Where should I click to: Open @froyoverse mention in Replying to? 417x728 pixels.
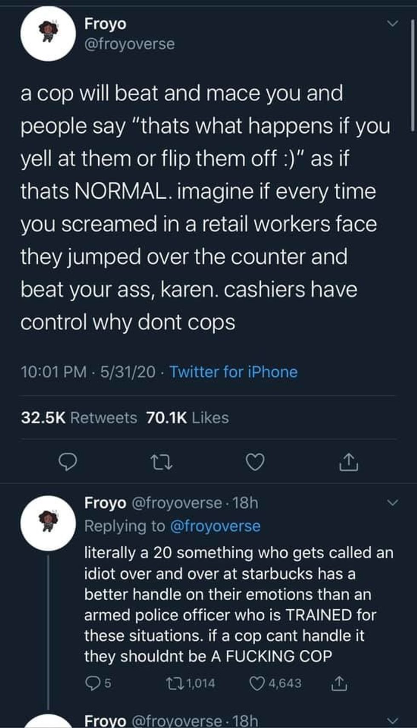point(215,526)
